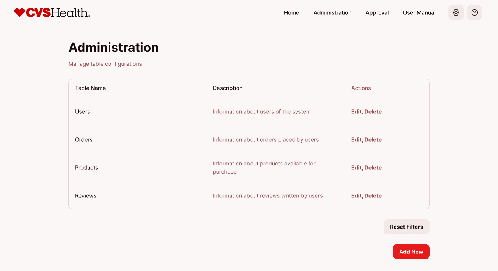Click the Reset Filters button
Image resolution: width=498 pixels, height=271 pixels.
click(x=407, y=227)
